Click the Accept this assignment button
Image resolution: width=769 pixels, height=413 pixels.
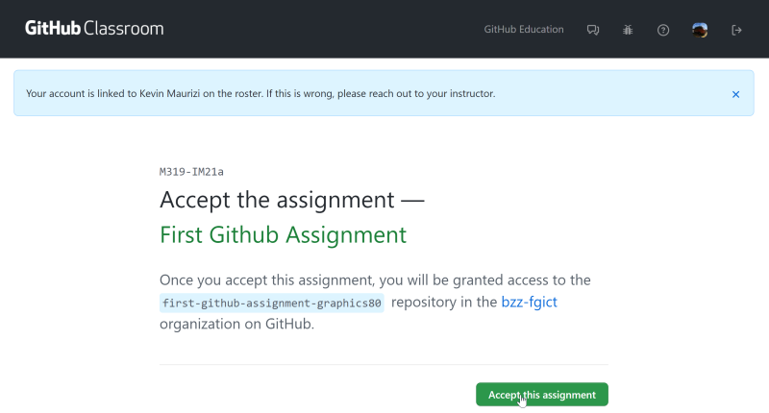point(542,395)
